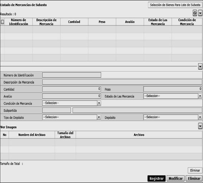Screen dimensions: 203x183
Task: Click the Selección de Bienes Para Lote de Subasta button
Action: [175, 5]
